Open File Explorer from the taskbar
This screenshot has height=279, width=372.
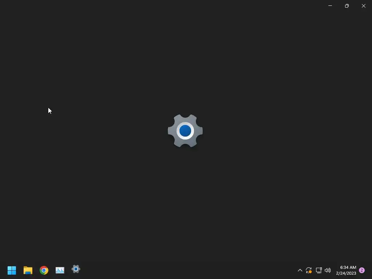(x=28, y=270)
